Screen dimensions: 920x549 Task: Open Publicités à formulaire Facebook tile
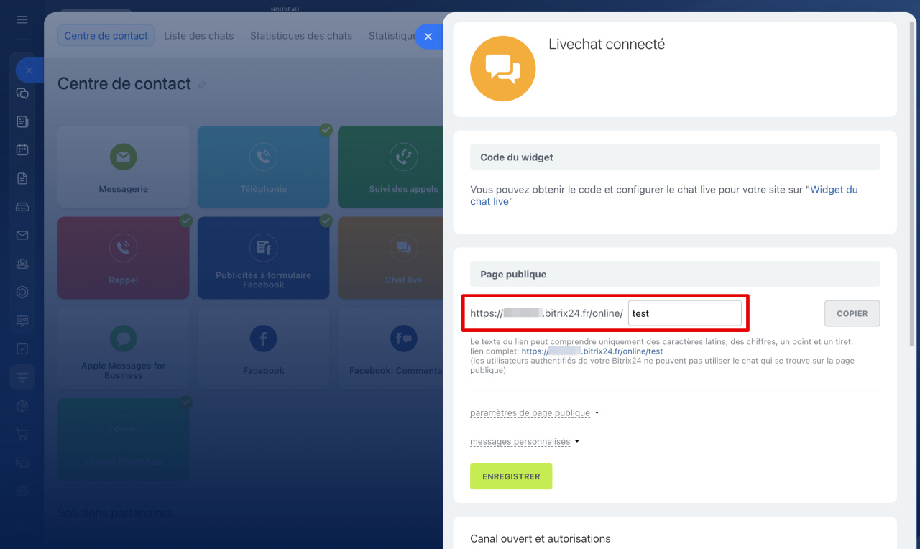pyautogui.click(x=264, y=258)
